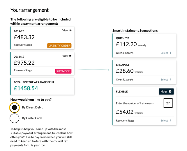This screenshot has width=187, height=151.
Task: Select the By Direct Debit radio button
Action: pos(15,108)
